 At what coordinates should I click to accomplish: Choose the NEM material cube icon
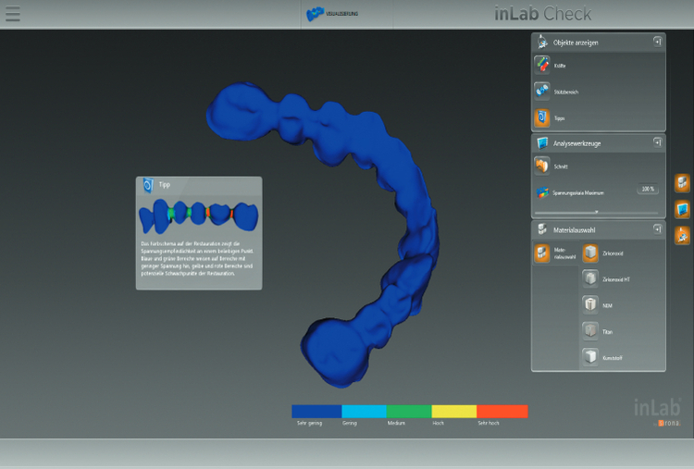[589, 304]
